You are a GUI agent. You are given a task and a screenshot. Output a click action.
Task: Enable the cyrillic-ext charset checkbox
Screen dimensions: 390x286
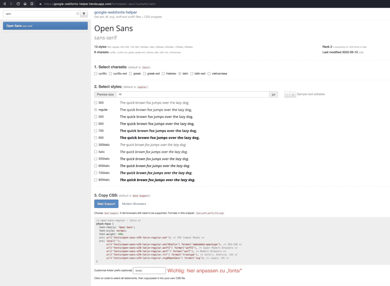110,73
